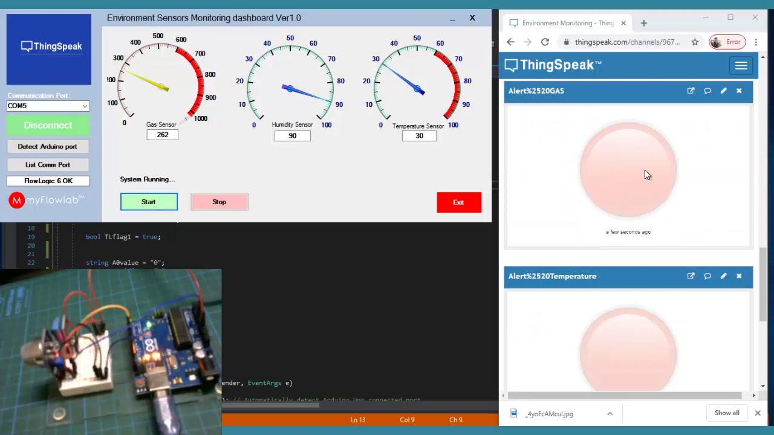Click the browser vertical scrollbar
774x435 pixels.
pos(763,284)
